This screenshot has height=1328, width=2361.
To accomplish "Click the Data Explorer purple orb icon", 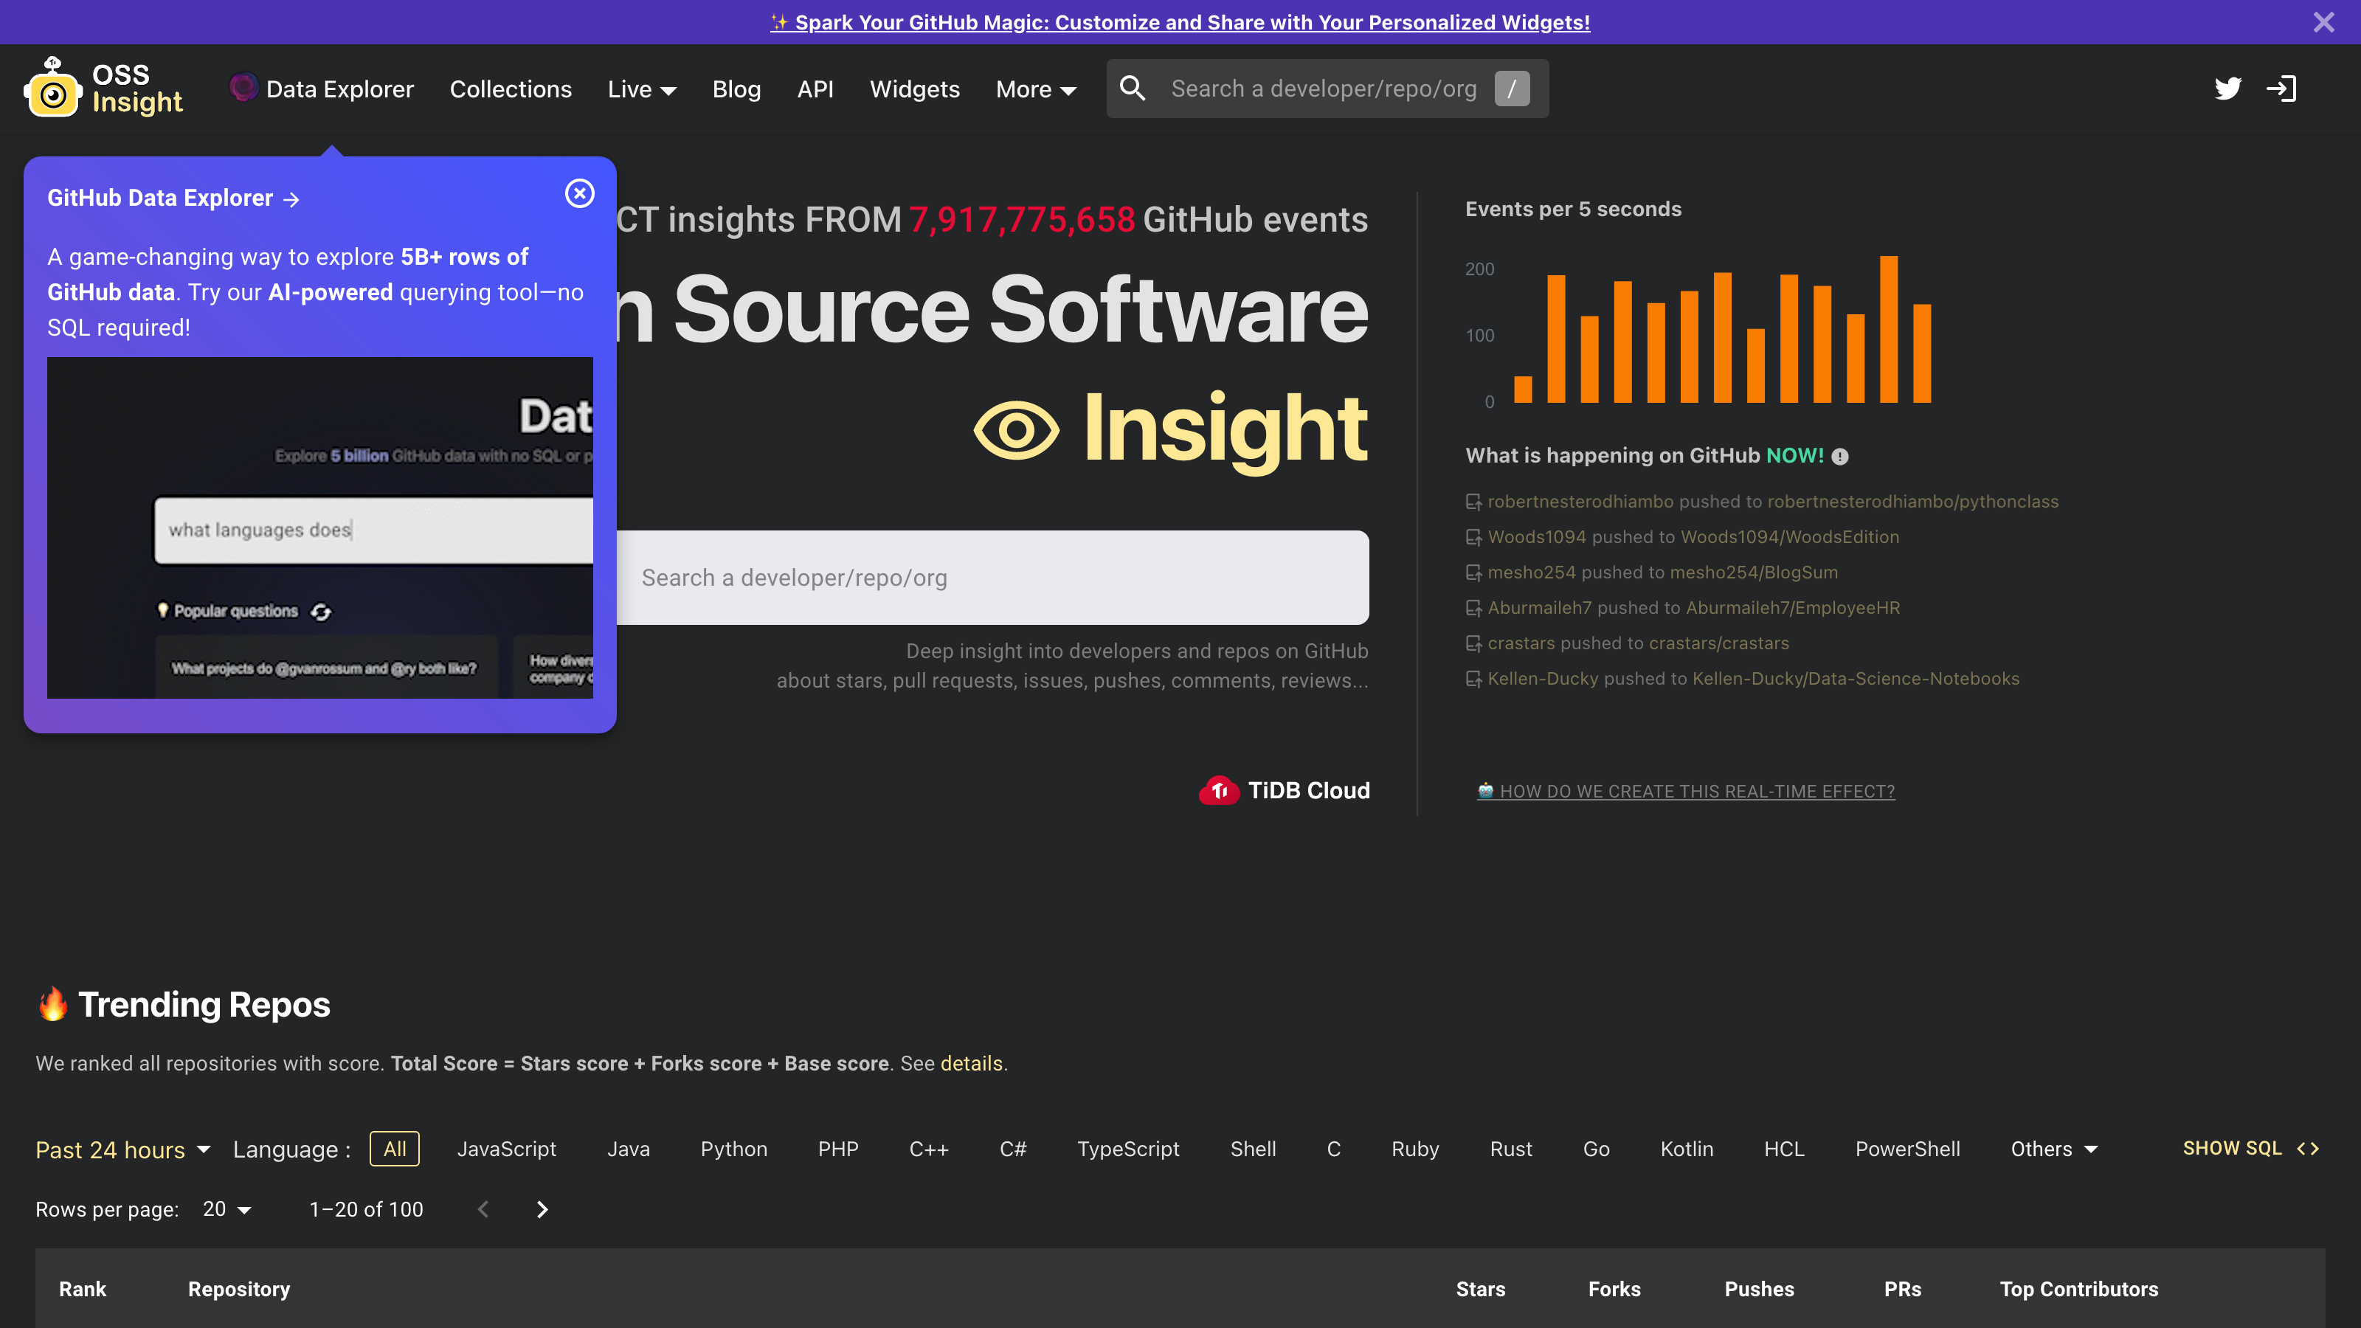I will 243,88.
